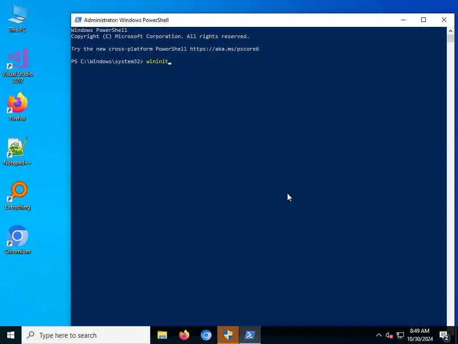Click the muted volume tray icon
This screenshot has height=344, width=458.
pyautogui.click(x=389, y=335)
